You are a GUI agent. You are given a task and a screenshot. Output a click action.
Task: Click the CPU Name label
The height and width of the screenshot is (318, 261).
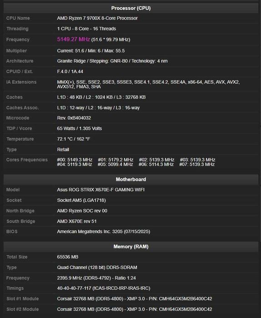click(18, 18)
